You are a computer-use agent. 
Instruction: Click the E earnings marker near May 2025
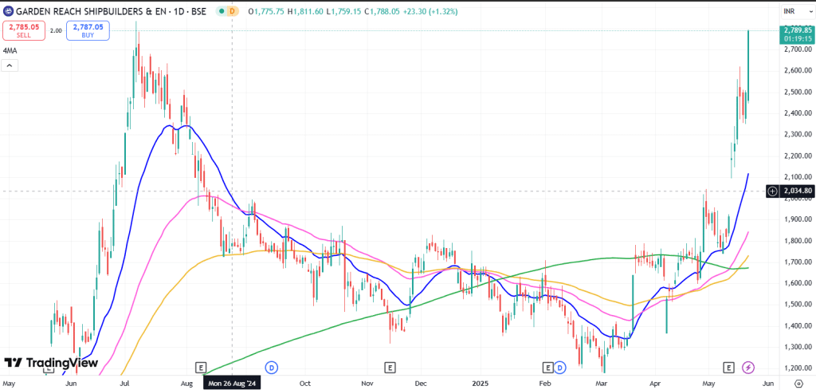click(x=730, y=368)
